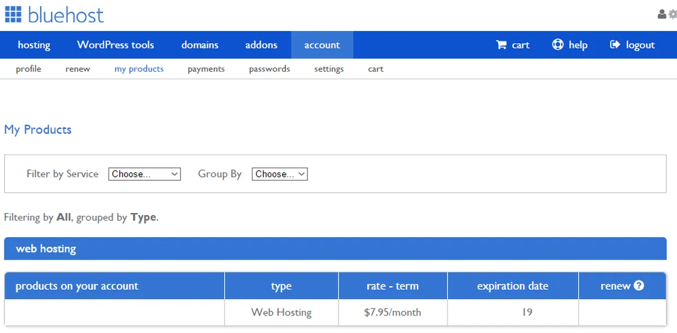Switch to the renew sub-tab
The height and width of the screenshot is (333, 677).
coord(78,69)
